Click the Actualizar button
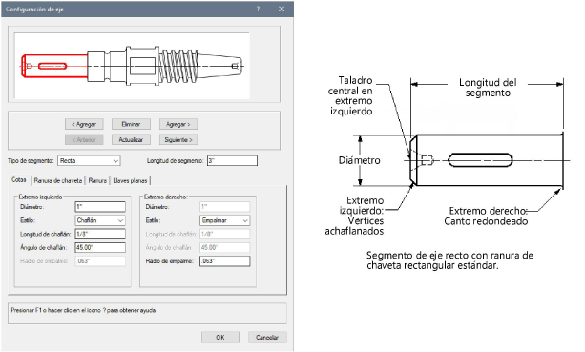Screen dimensions: 585x352 [131, 140]
